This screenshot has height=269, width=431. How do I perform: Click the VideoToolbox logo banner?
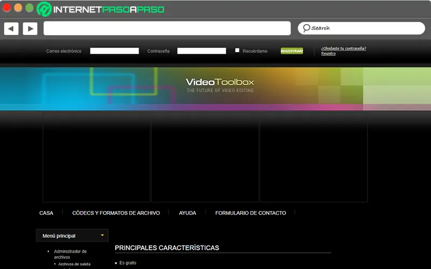220,85
